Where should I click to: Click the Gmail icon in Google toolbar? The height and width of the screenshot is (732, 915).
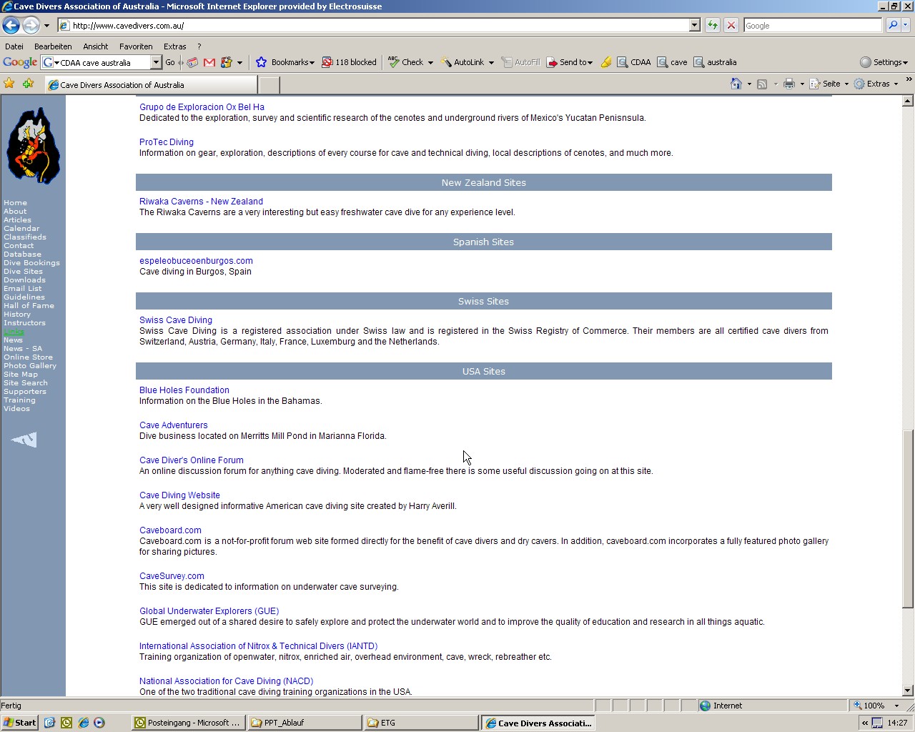(209, 62)
